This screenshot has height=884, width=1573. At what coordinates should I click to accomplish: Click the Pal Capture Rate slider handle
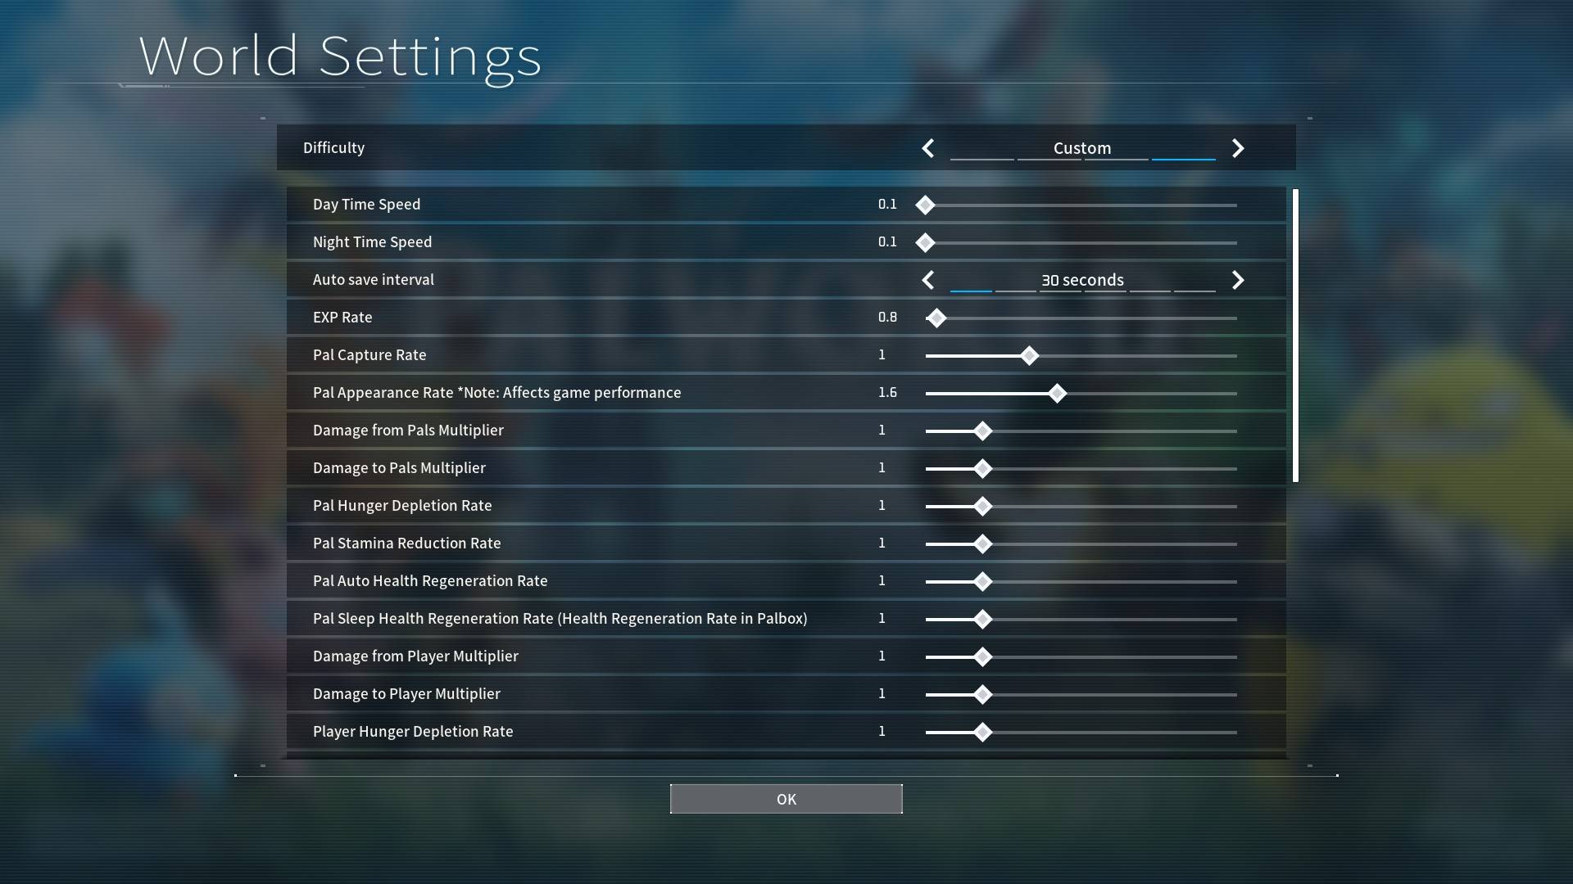(1029, 356)
